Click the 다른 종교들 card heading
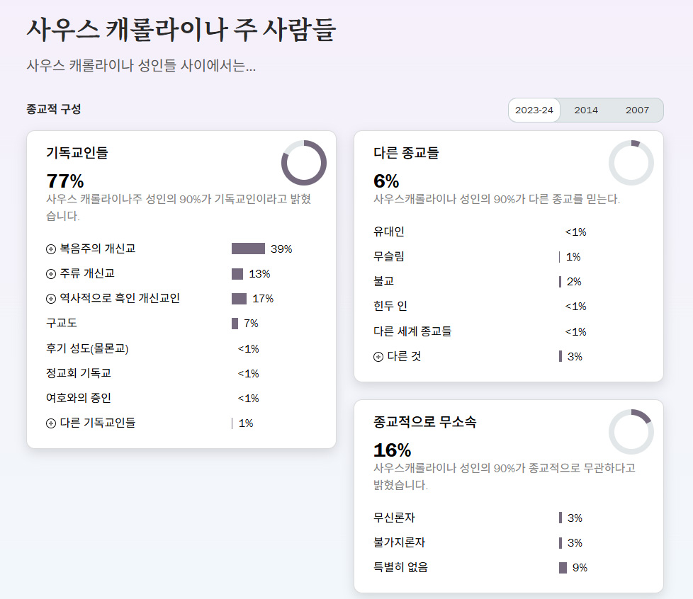The height and width of the screenshot is (599, 693). pyautogui.click(x=406, y=152)
